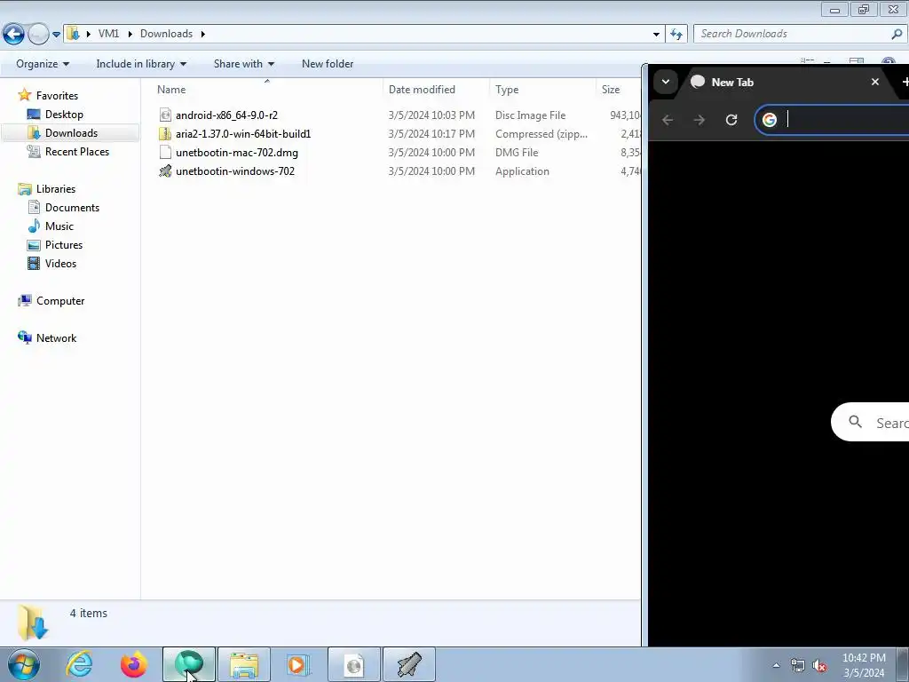The height and width of the screenshot is (682, 909).
Task: Open the UNetbootin taskbar item
Action: pyautogui.click(x=409, y=664)
